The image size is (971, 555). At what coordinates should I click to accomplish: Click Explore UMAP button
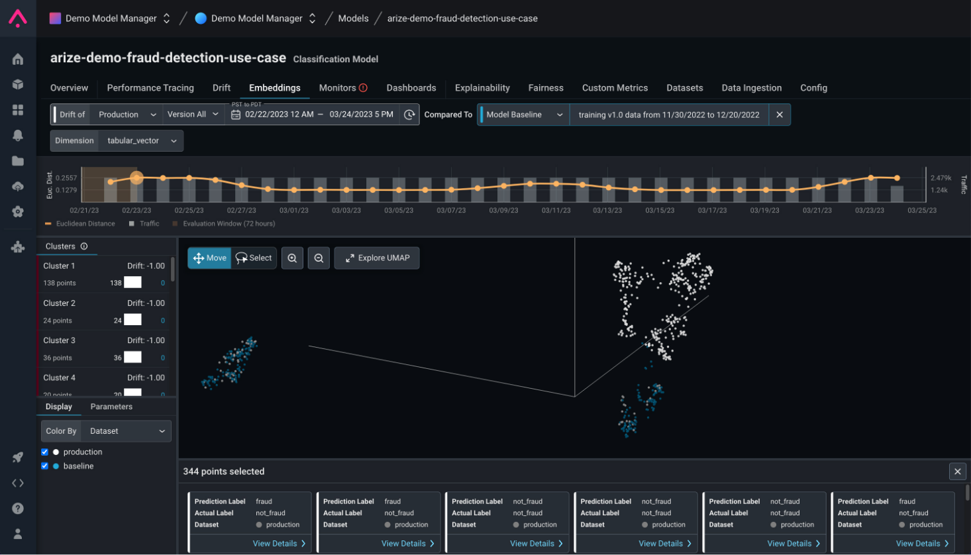pyautogui.click(x=377, y=258)
